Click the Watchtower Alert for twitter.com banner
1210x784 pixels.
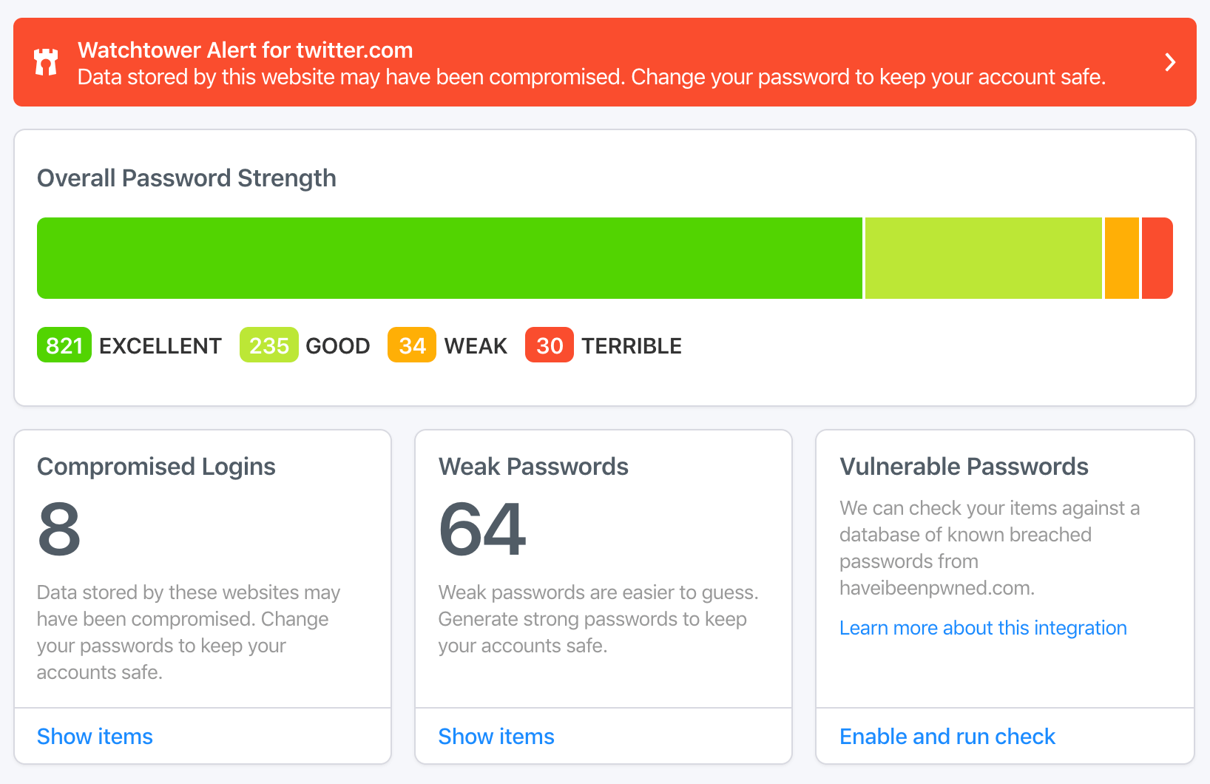605,62
